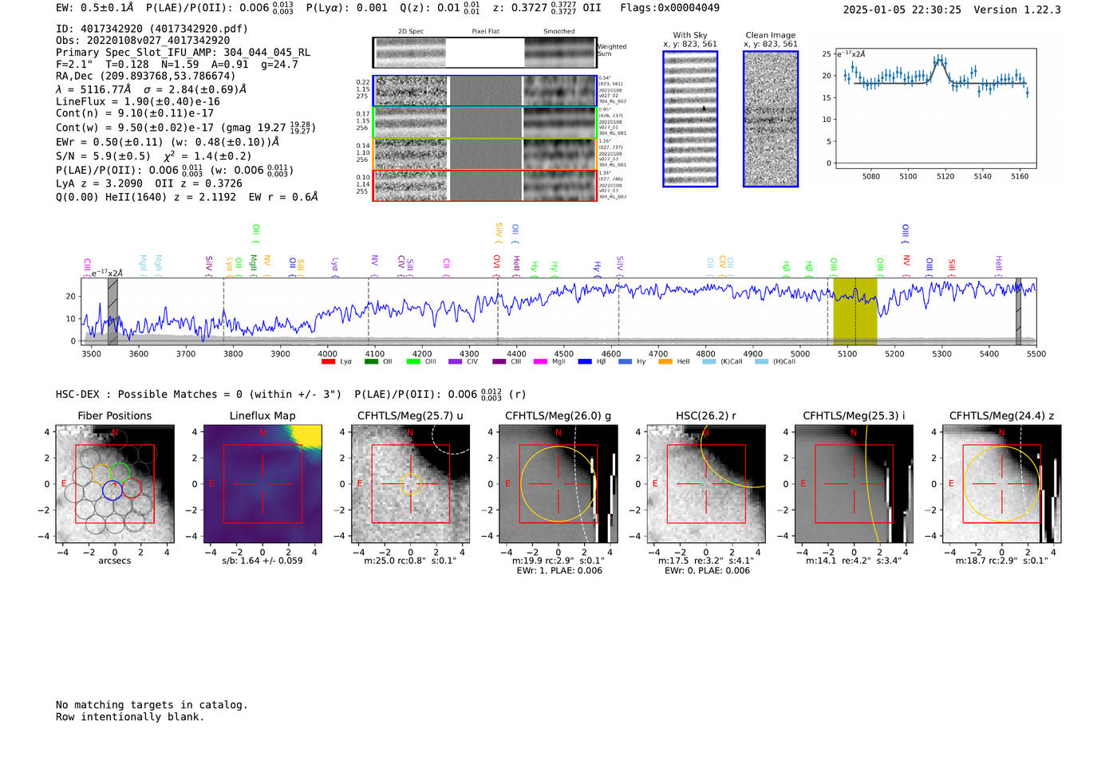Screen dimensions: 1117x760
Task: Click the 'Pixel Flat' column header
Action: coord(485,31)
